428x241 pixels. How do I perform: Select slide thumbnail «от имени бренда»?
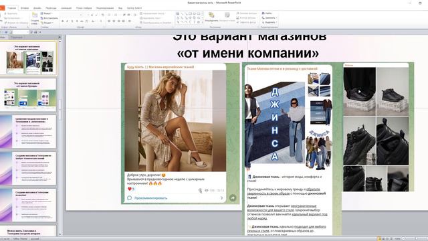click(28, 95)
